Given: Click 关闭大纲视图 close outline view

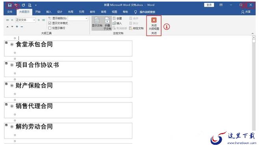Looking at the screenshot, I should 154,24.
